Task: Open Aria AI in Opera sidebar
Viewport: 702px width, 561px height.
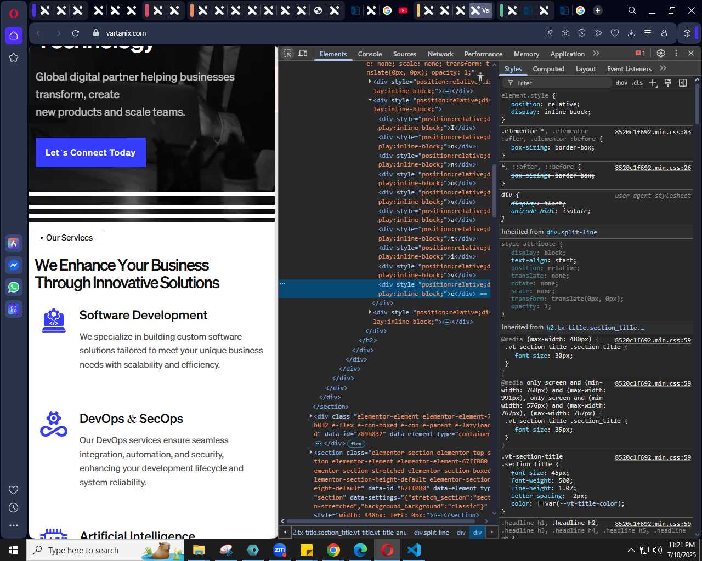Action: tap(14, 243)
